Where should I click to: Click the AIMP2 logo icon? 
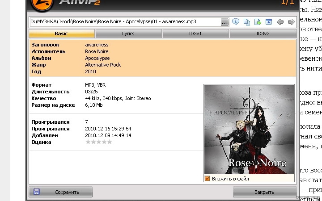click(x=37, y=4)
